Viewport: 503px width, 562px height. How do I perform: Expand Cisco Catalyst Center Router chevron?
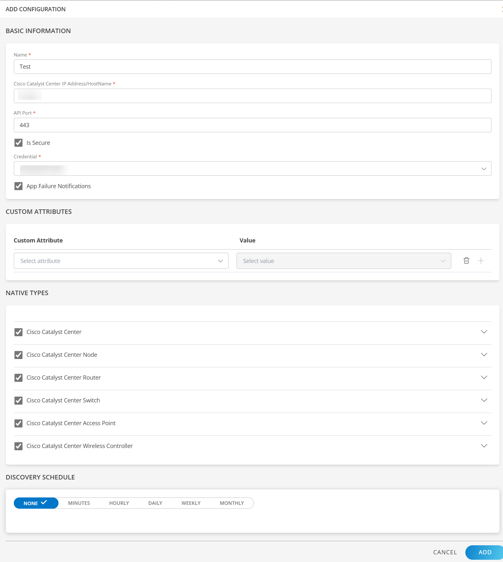click(484, 377)
